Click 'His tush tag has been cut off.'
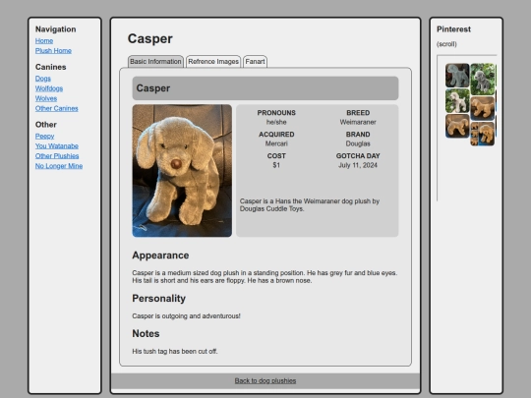Viewport: 531px width, 398px height. pyautogui.click(x=175, y=351)
